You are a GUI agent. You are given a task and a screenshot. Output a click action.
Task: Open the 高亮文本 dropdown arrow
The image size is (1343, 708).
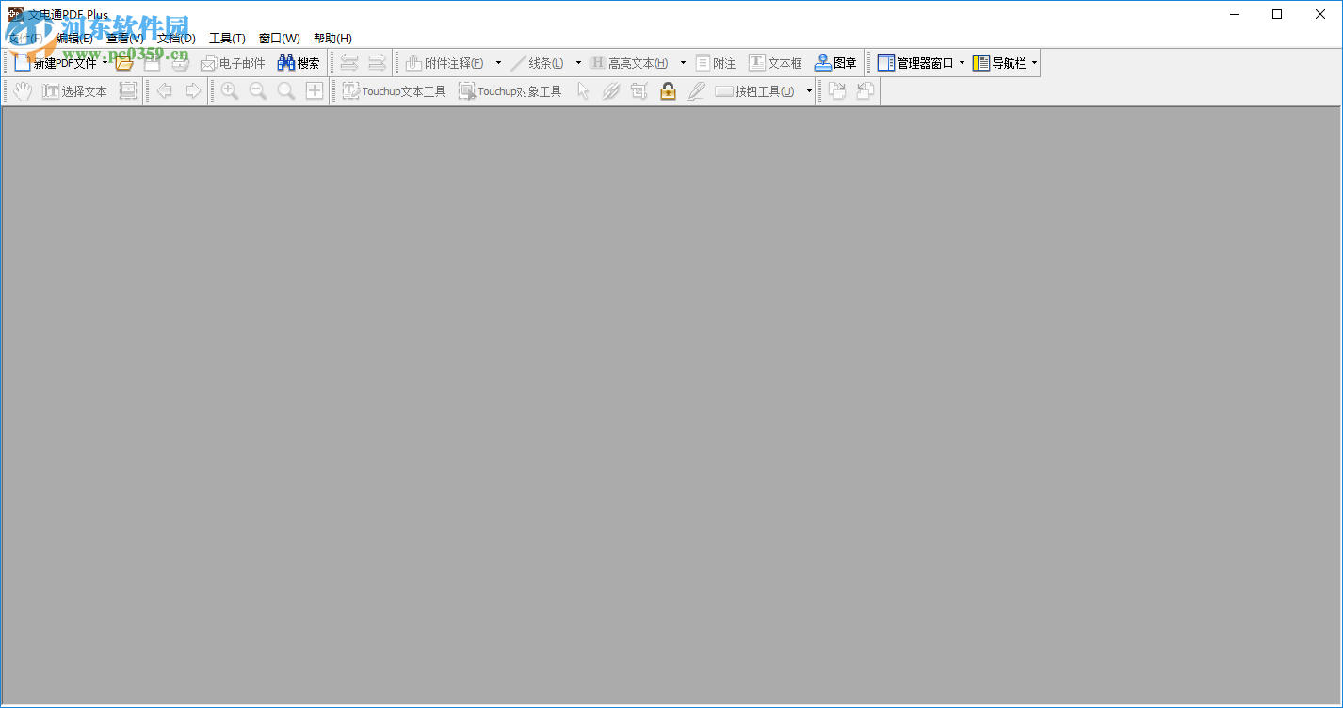pos(682,62)
